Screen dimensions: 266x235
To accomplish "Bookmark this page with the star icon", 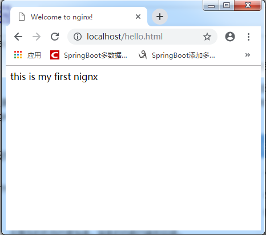I will tap(207, 37).
